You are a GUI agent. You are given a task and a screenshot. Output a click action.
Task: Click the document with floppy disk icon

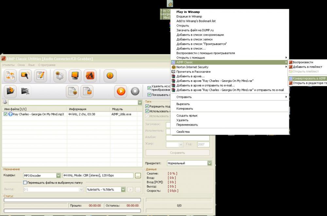pyautogui.click(x=87, y=91)
